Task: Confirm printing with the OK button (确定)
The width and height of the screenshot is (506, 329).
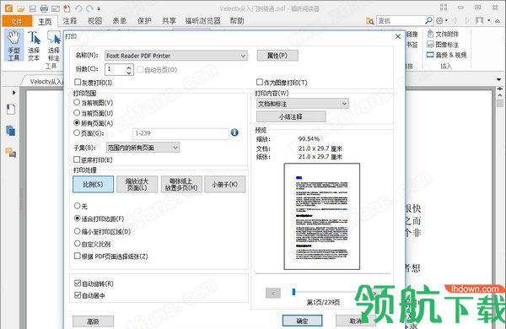Action: 302,321
